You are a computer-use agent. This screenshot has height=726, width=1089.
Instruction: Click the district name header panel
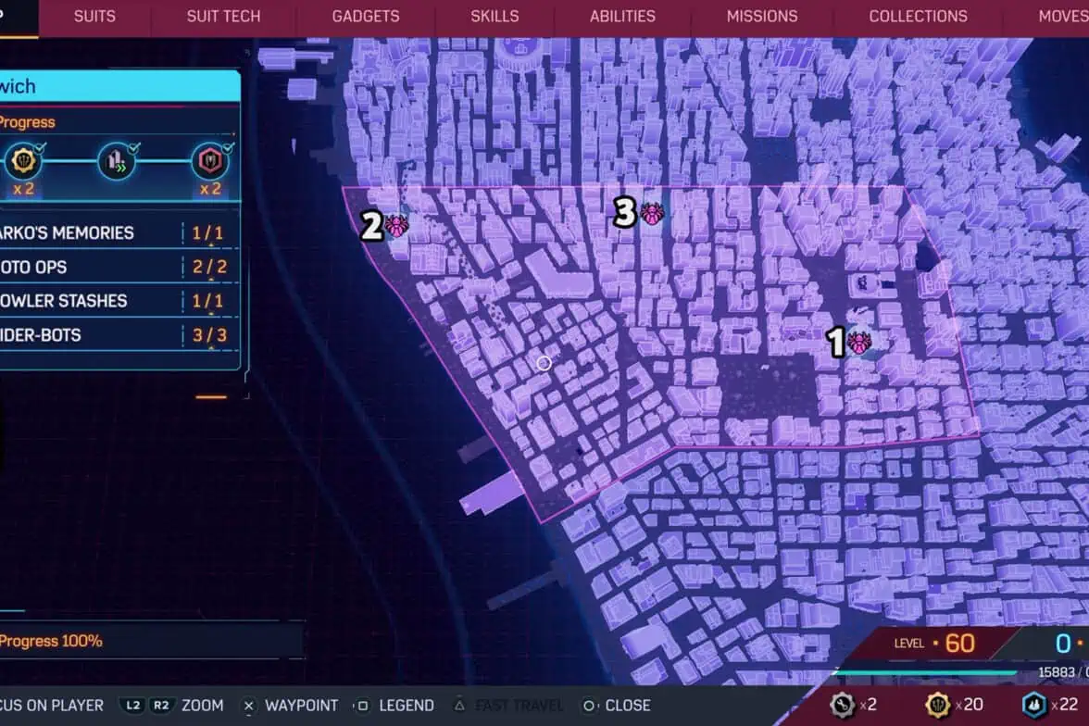coord(119,86)
